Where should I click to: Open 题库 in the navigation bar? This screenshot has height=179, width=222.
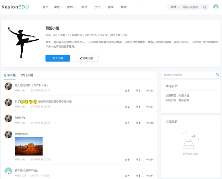click(x=111, y=7)
